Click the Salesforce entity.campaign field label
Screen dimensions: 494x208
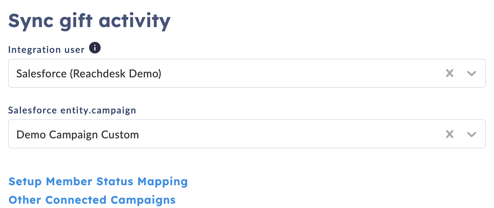tap(72, 110)
